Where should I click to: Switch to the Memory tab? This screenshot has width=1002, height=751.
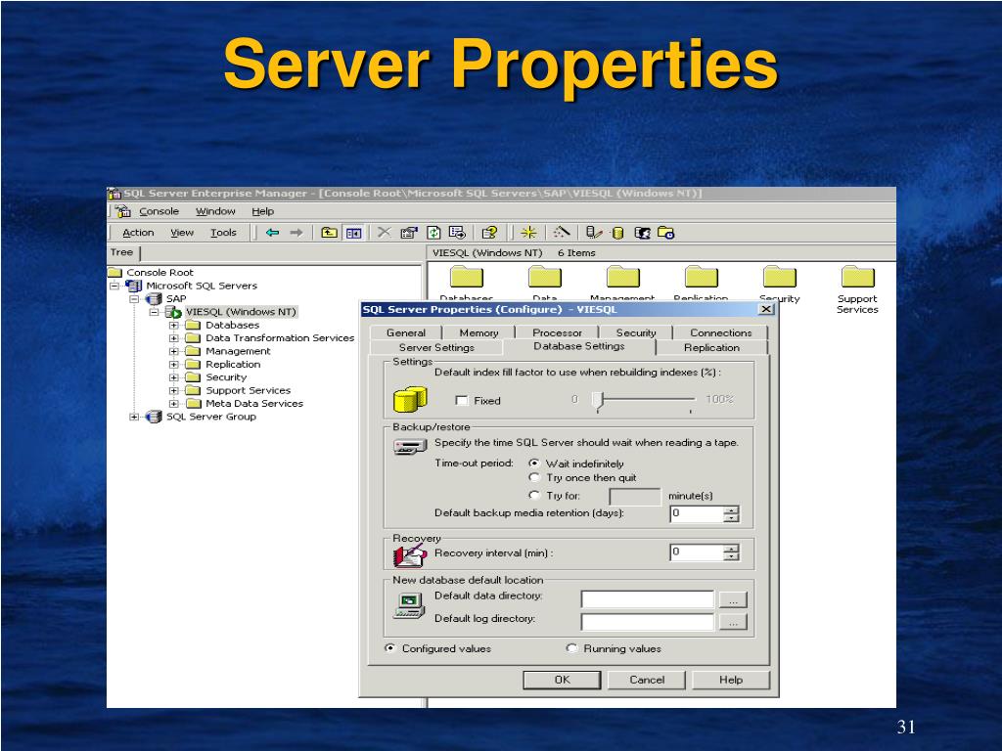click(x=478, y=332)
